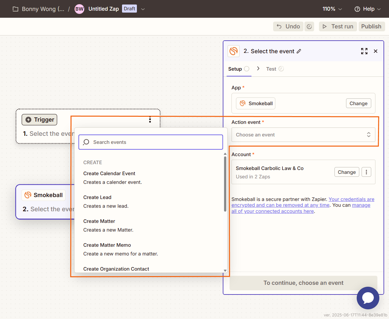
Task: Select the Smokeball step card on canvas
Action: [45, 202]
